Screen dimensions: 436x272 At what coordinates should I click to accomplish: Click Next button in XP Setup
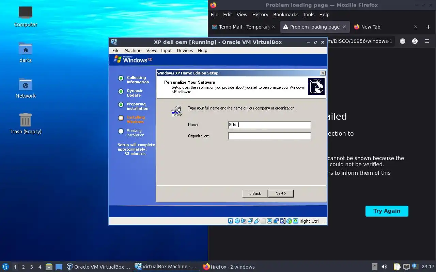point(281,193)
